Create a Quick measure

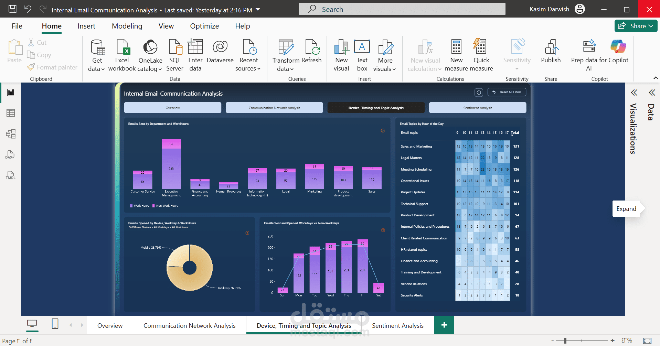pyautogui.click(x=481, y=55)
